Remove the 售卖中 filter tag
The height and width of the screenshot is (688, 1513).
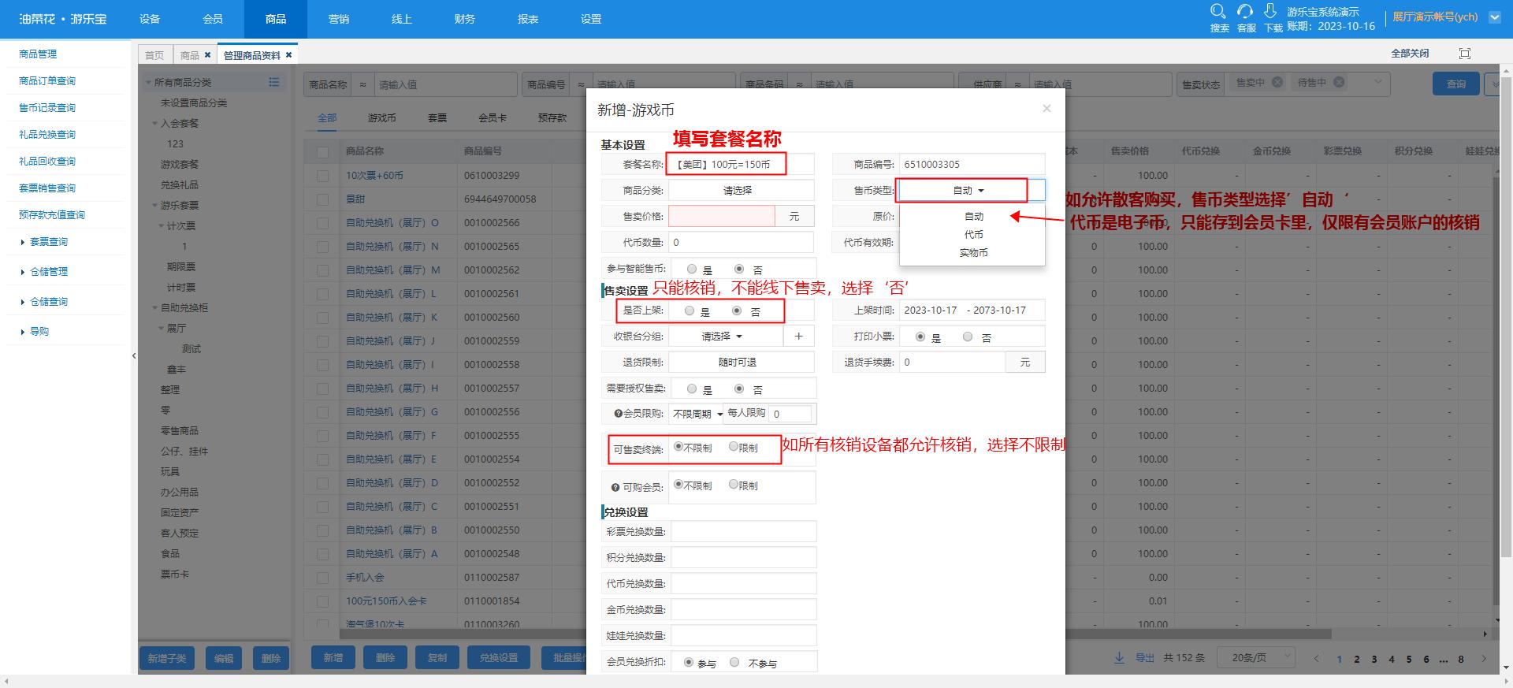1277,82
